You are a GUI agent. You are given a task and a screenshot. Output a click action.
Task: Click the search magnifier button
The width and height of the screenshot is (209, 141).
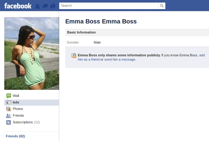(162, 6)
